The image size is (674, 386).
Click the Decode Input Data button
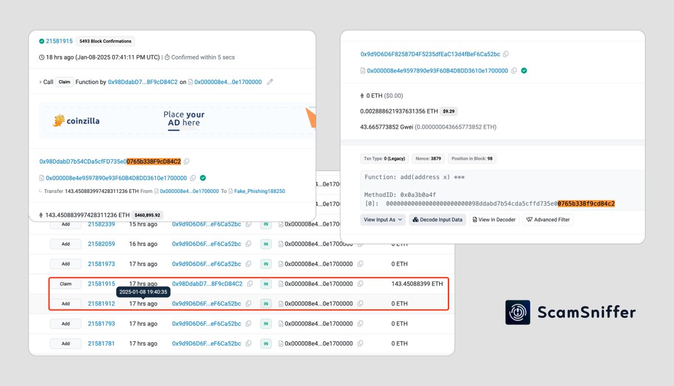tap(438, 219)
